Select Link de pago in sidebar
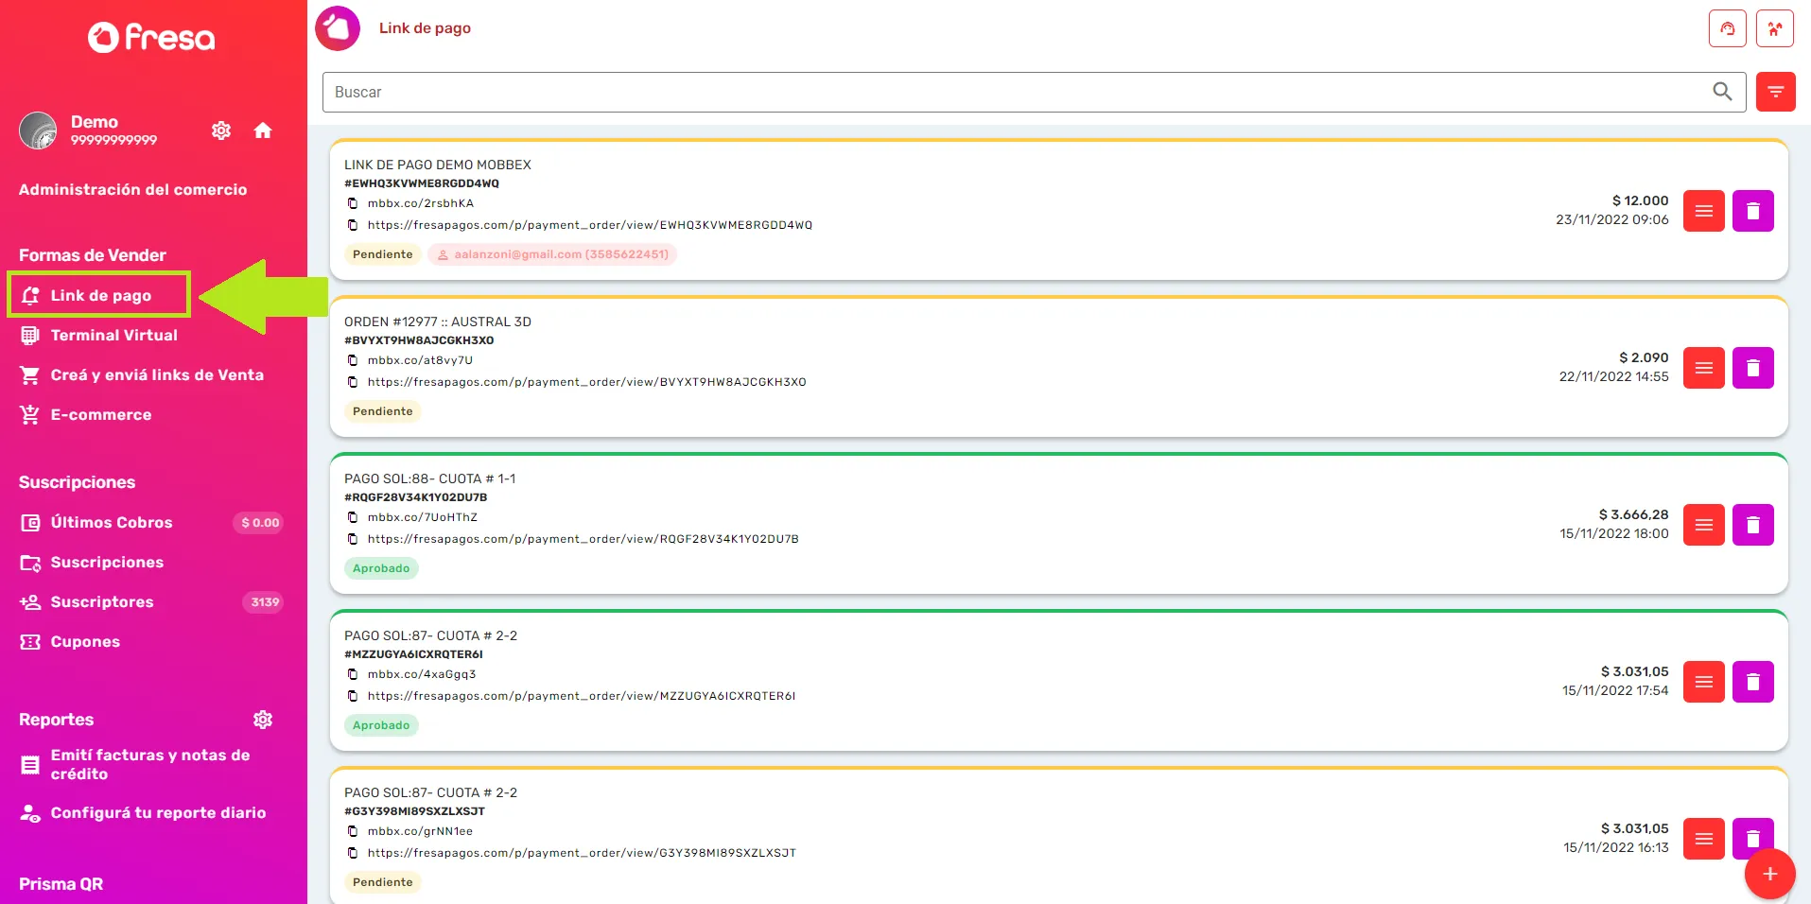The height and width of the screenshot is (904, 1811). click(99, 295)
